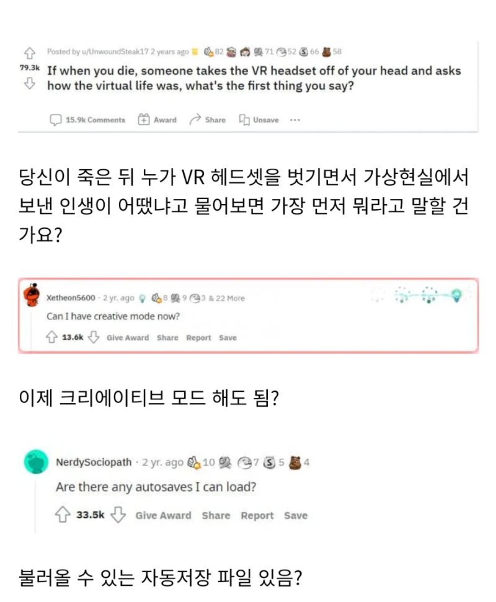
Task: Give Award to Xetheon5600's comment
Action: (128, 337)
